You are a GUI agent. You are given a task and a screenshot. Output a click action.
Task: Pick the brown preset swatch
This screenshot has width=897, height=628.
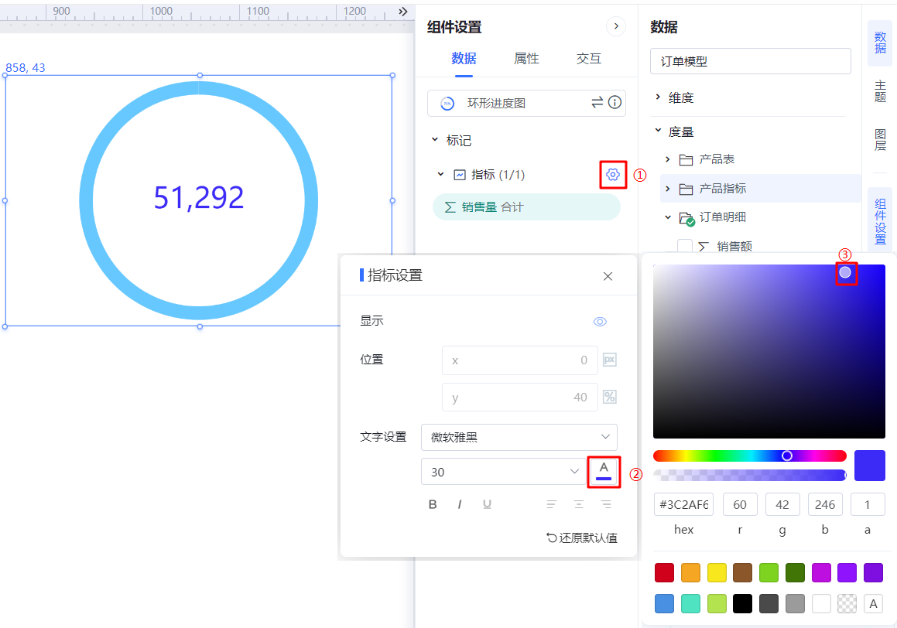point(742,572)
